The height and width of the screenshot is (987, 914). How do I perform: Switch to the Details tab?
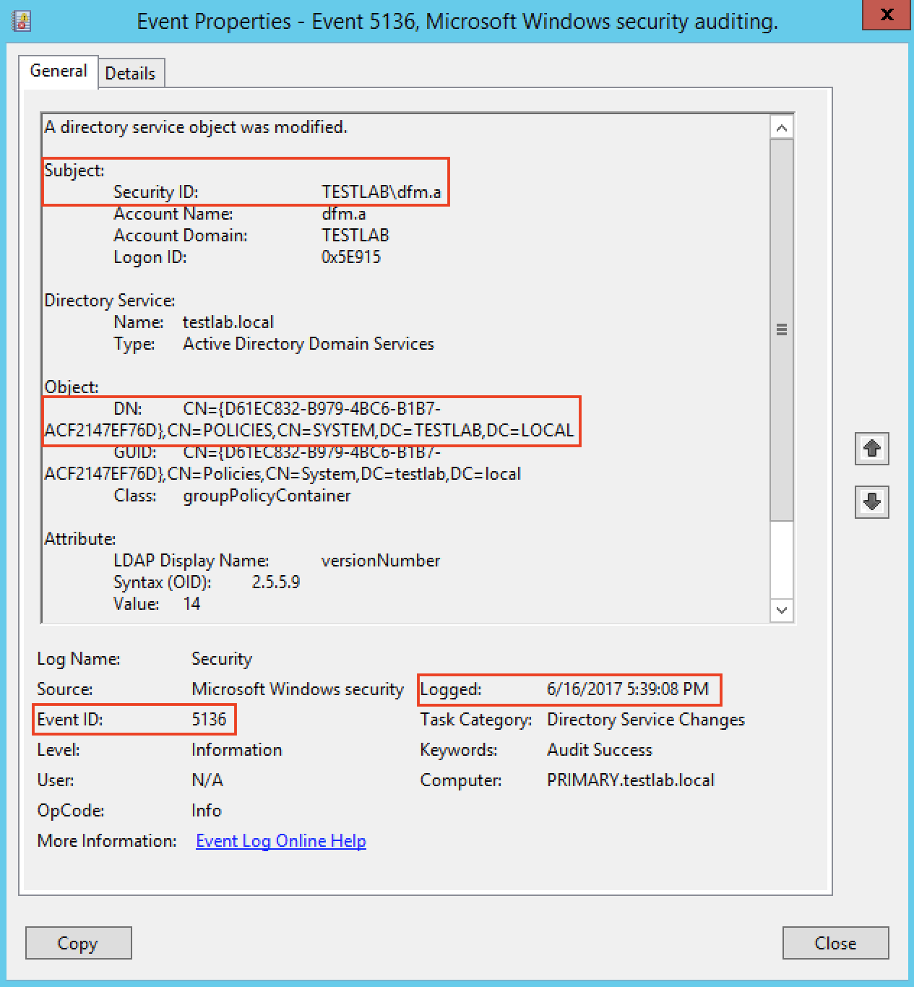[130, 73]
